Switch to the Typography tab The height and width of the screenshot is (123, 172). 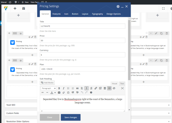click(97, 14)
